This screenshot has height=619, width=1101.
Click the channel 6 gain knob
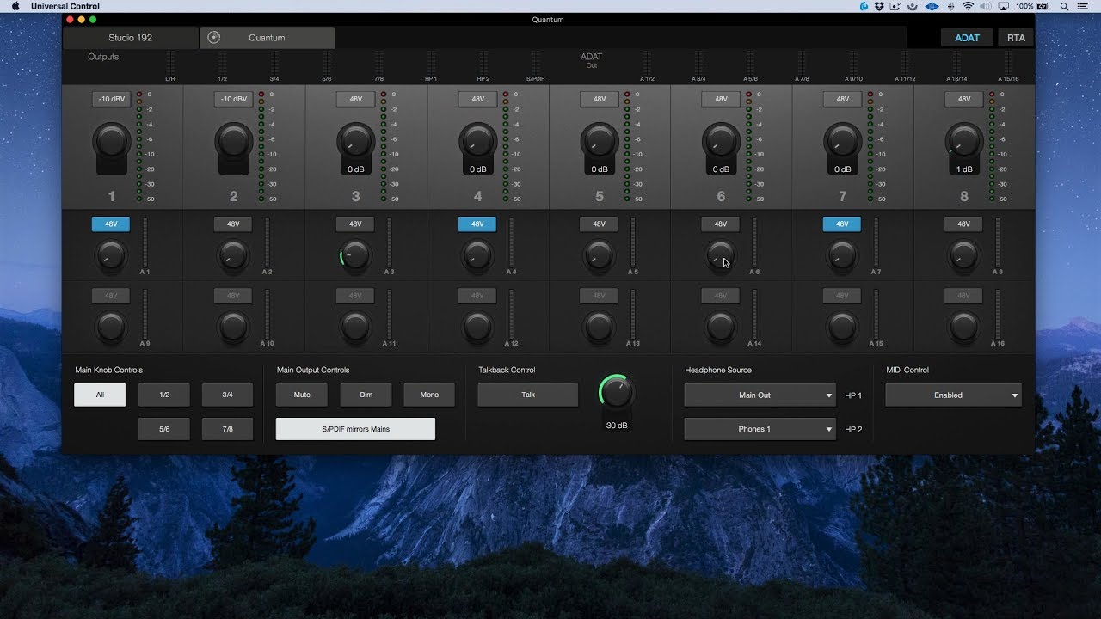pyautogui.click(x=721, y=140)
